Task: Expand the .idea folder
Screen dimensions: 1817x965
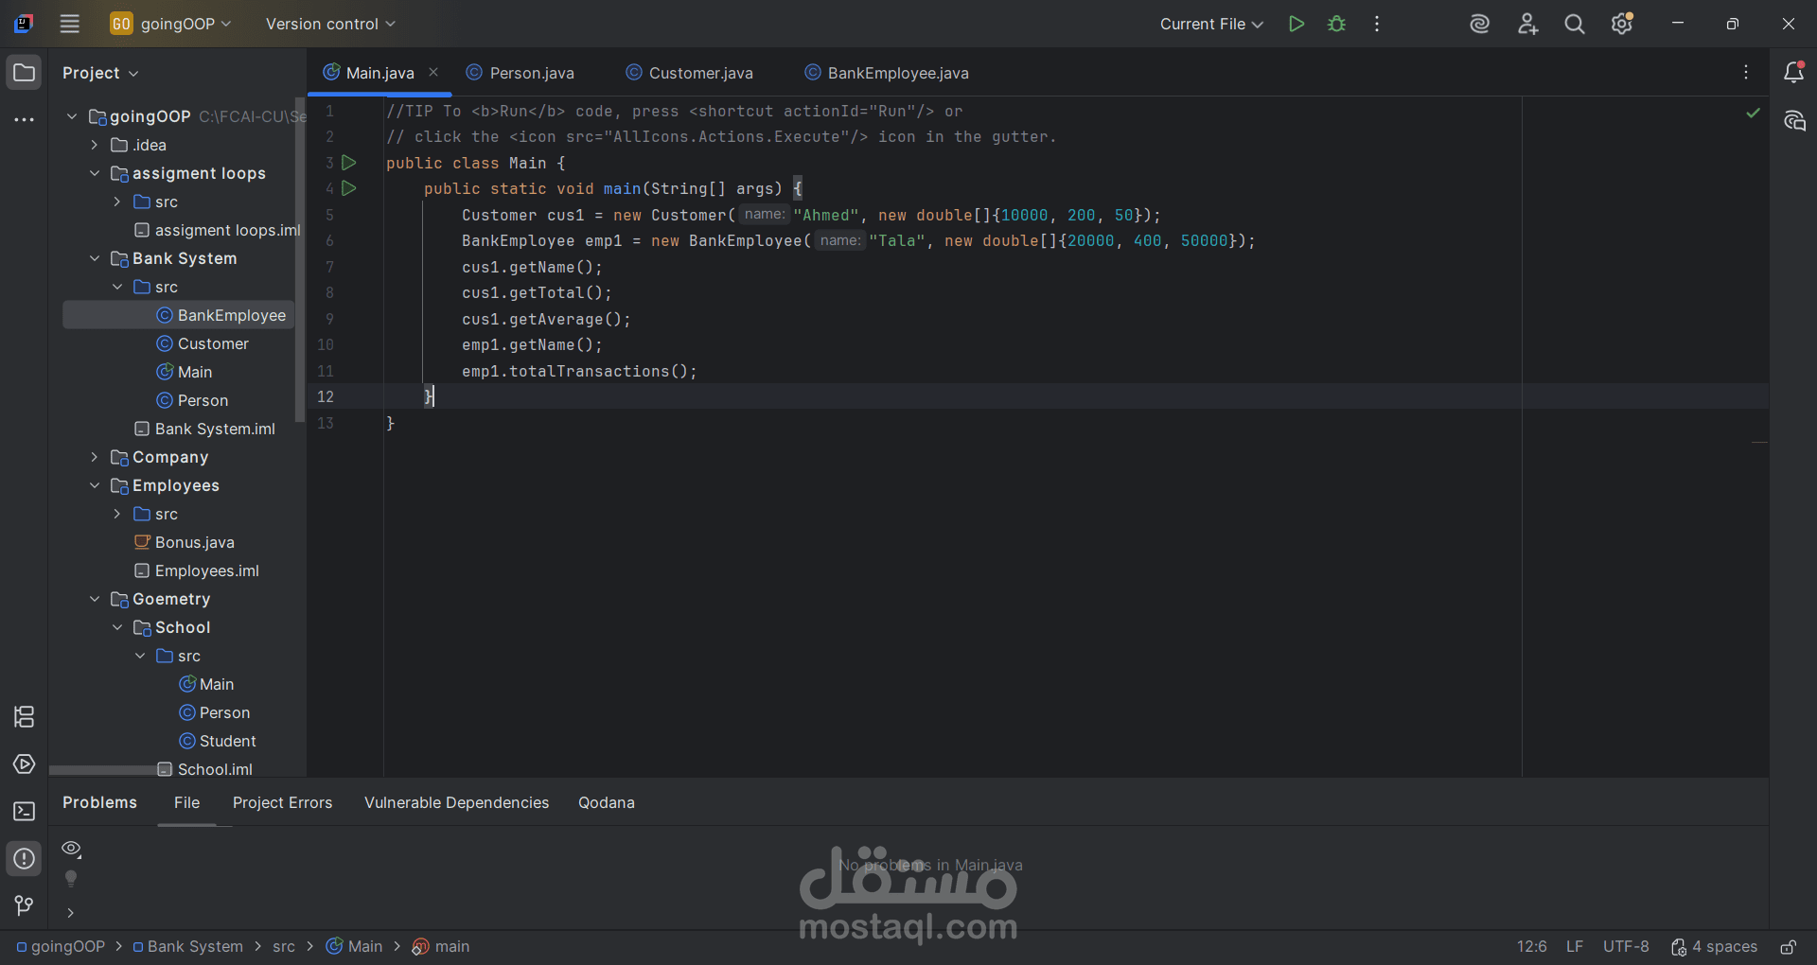Action: (x=95, y=145)
